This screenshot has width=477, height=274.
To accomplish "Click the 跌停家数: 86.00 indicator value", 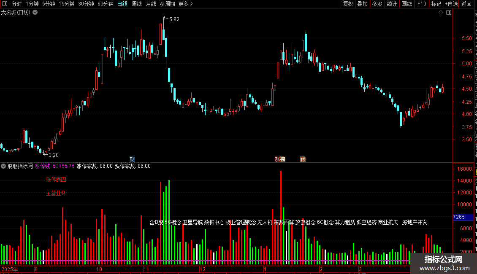I will [x=133, y=166].
